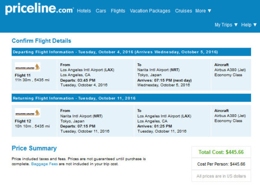This screenshot has height=185, width=260.
Task: Click the Returning Flight Information header bar
Action: coord(131,98)
